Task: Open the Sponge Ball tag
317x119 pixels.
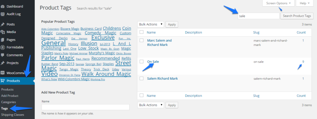Action: [x=93, y=64]
